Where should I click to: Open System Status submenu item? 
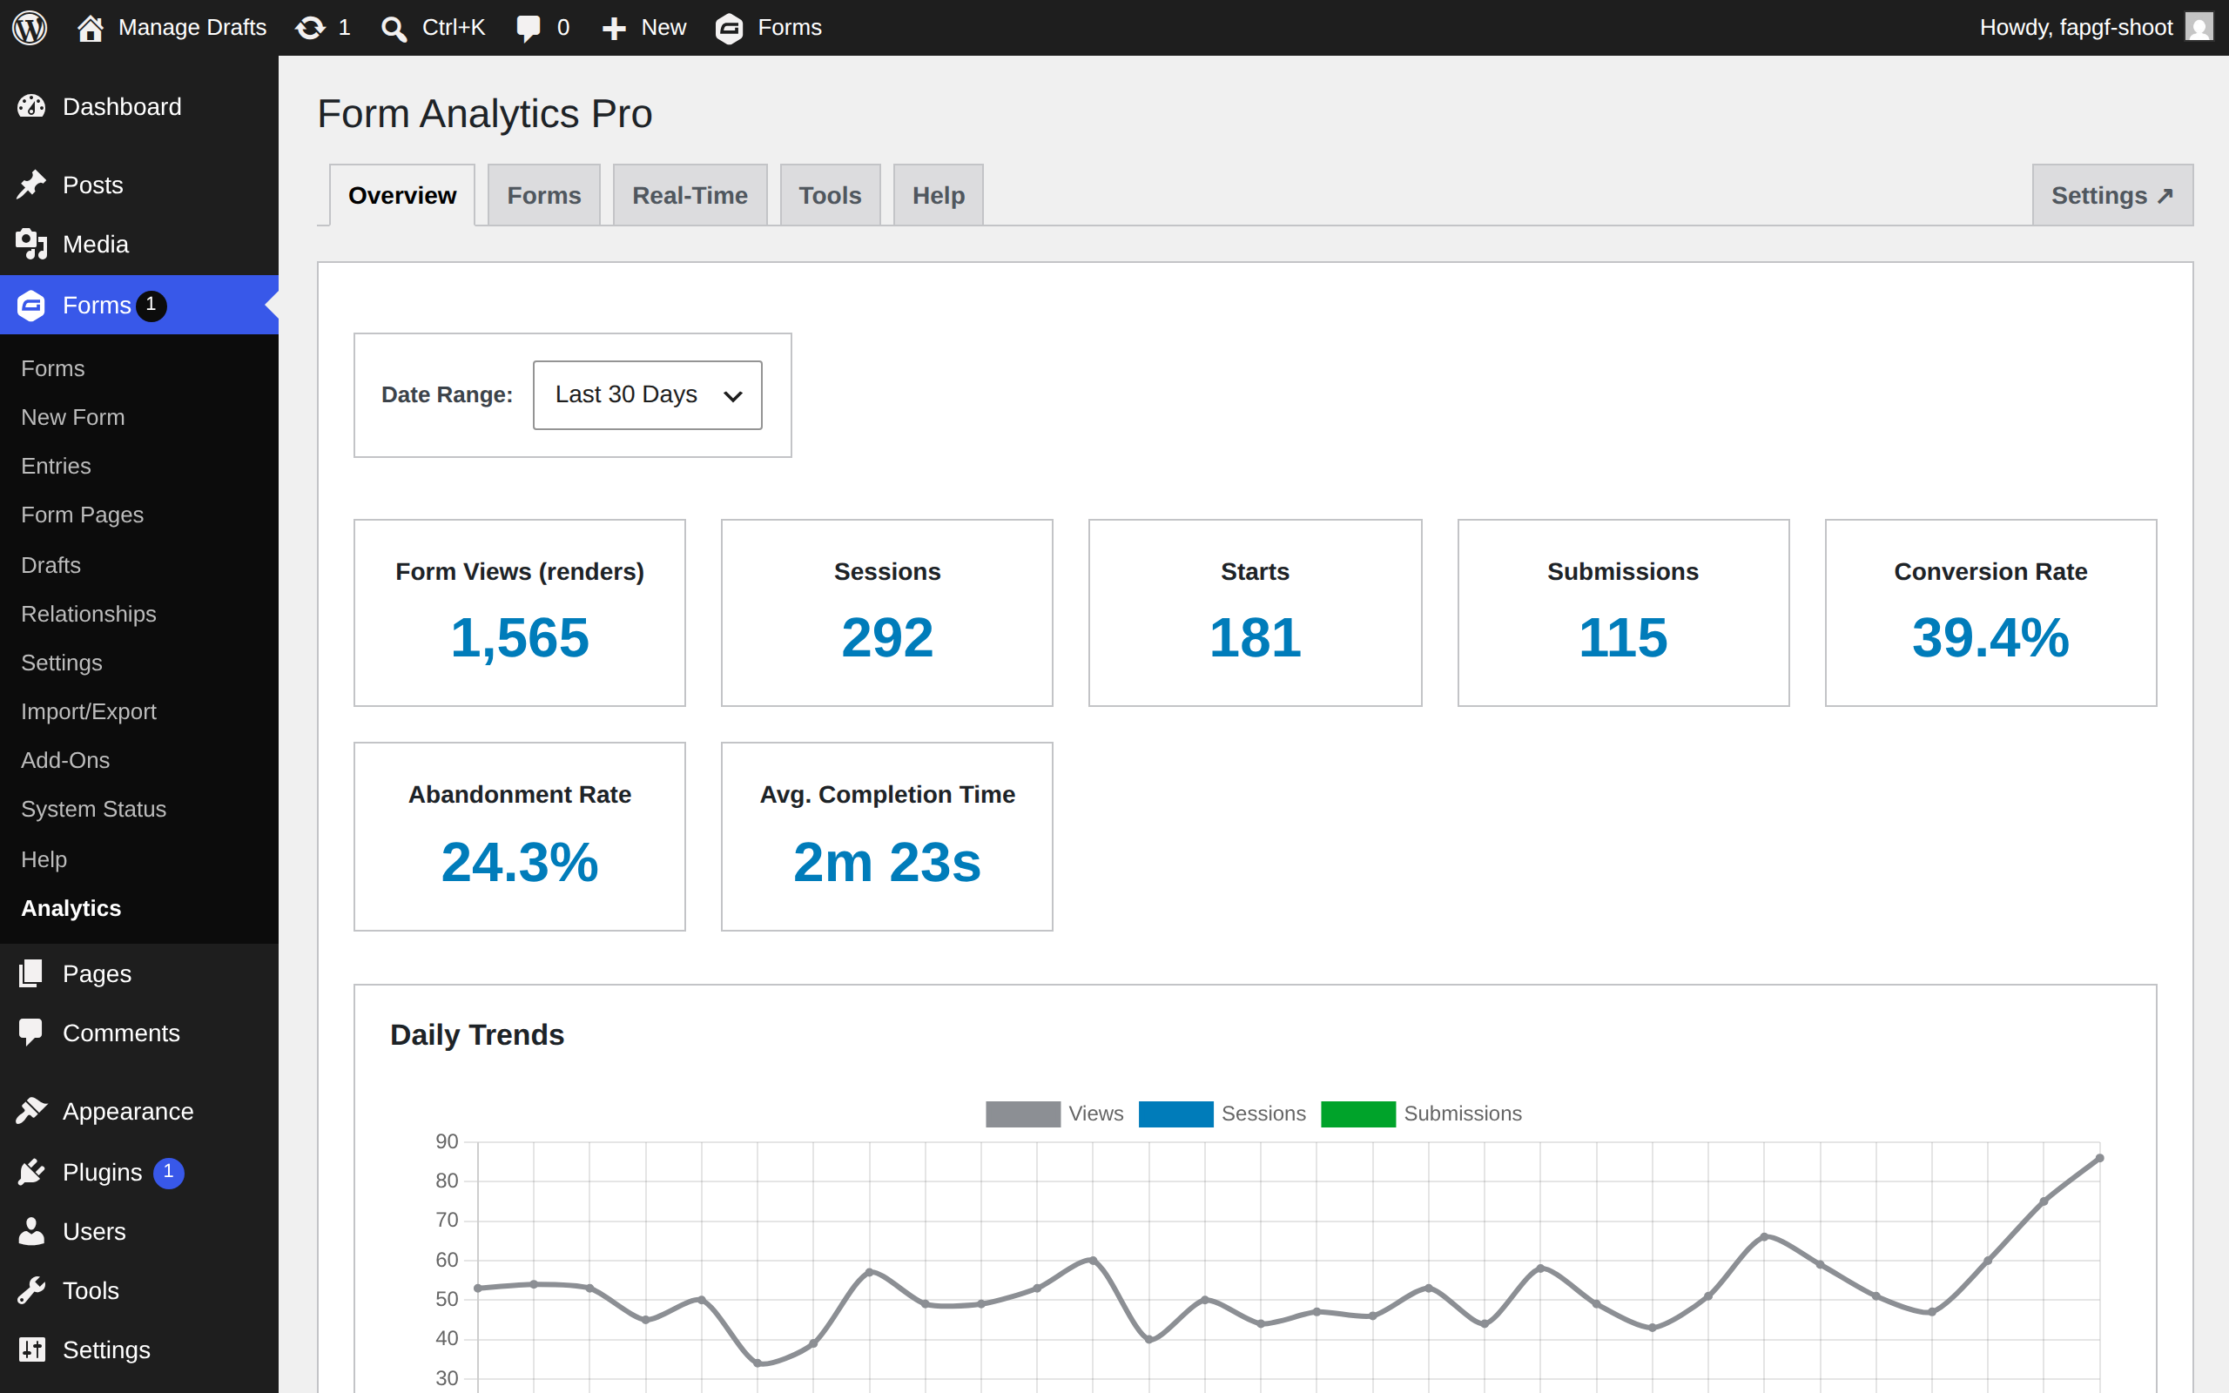tap(93, 809)
